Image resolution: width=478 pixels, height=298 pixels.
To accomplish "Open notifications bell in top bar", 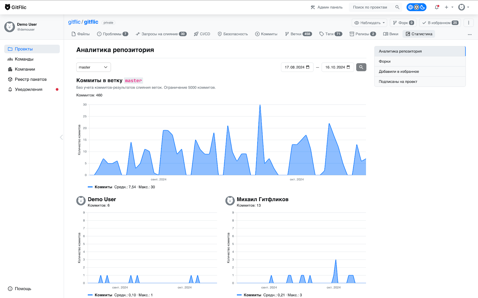I will (437, 7).
